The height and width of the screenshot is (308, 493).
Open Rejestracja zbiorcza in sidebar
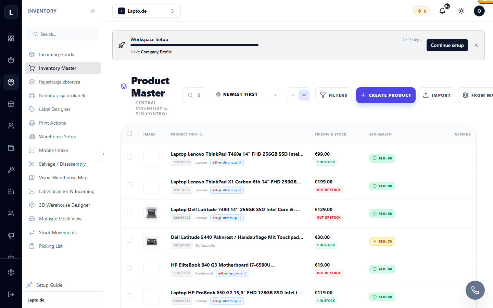click(63, 82)
